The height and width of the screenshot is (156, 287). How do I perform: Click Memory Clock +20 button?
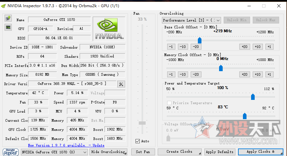(x=245, y=74)
